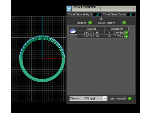Click the Round column header
Viewport: 151px width, 113px height.
click(x=91, y=29)
